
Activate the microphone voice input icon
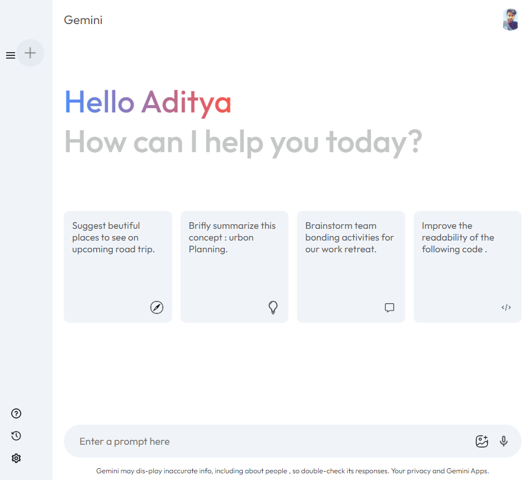pyautogui.click(x=504, y=441)
